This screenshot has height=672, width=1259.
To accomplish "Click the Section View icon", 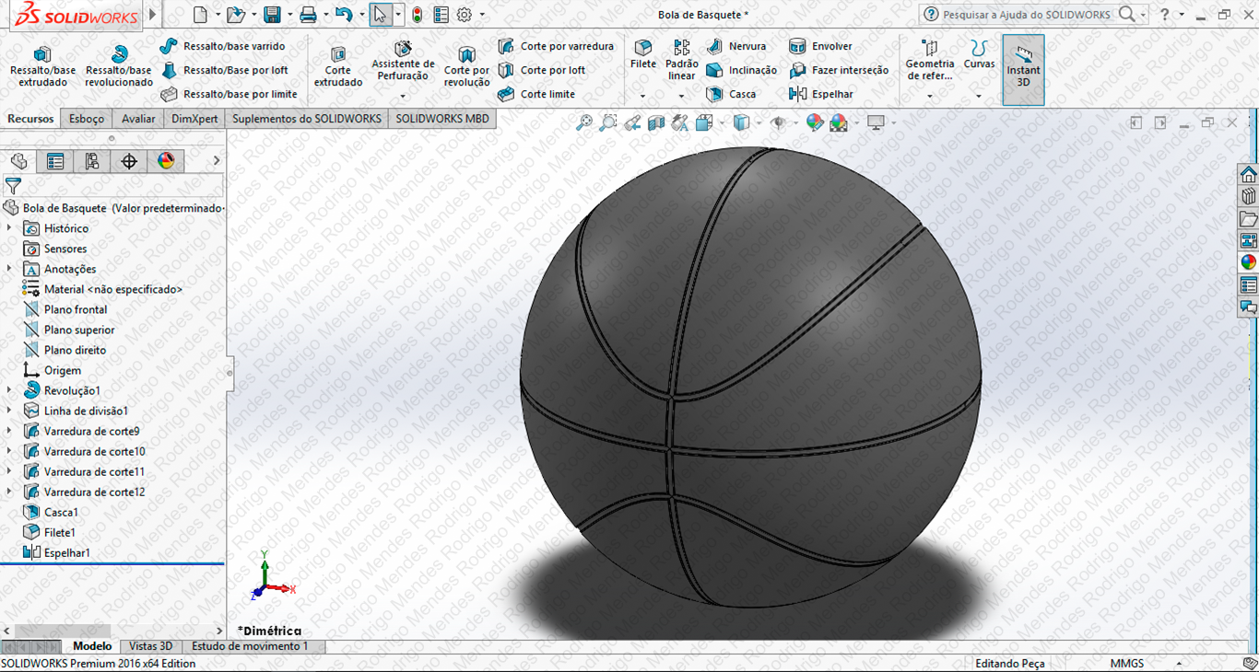I will 656,122.
